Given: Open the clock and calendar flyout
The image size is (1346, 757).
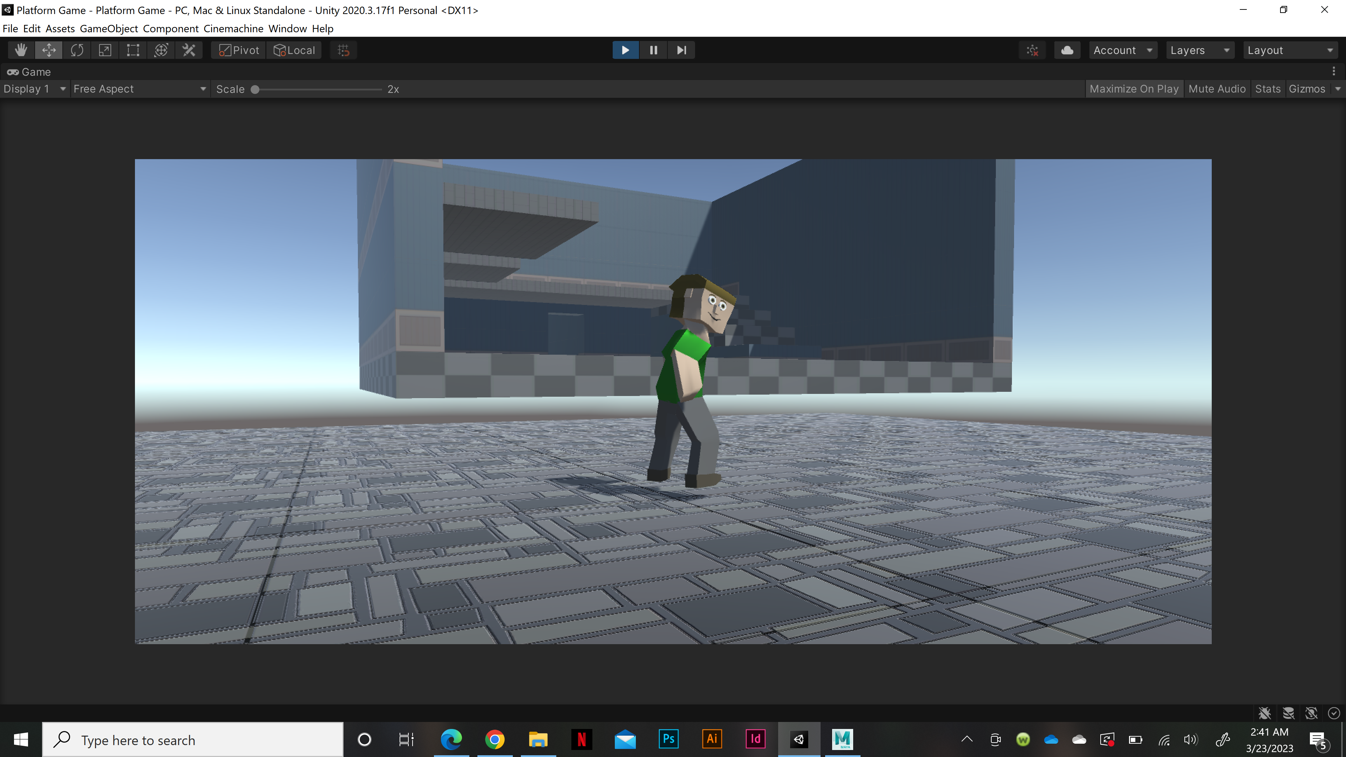Looking at the screenshot, I should point(1269,740).
